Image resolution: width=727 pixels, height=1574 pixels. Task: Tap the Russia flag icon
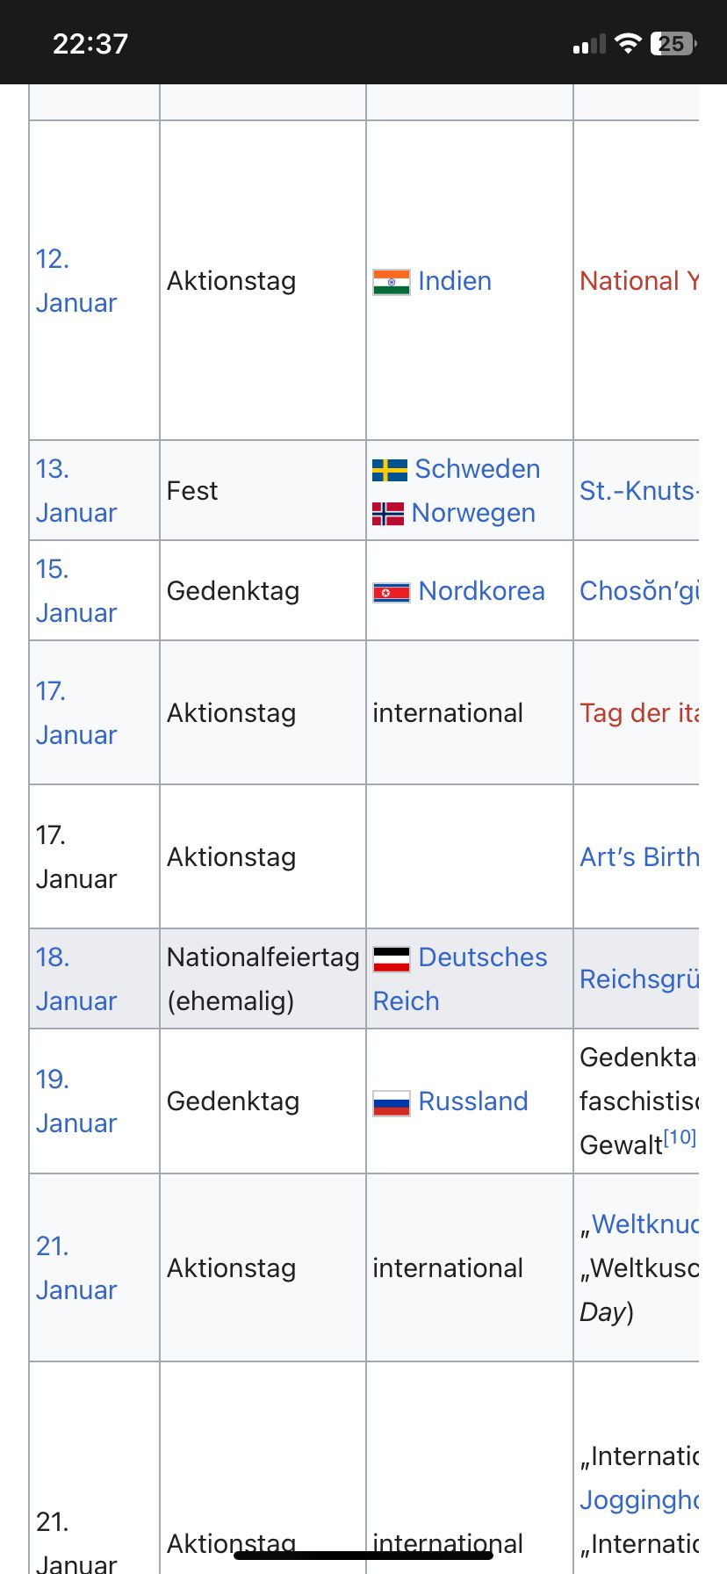391,1102
